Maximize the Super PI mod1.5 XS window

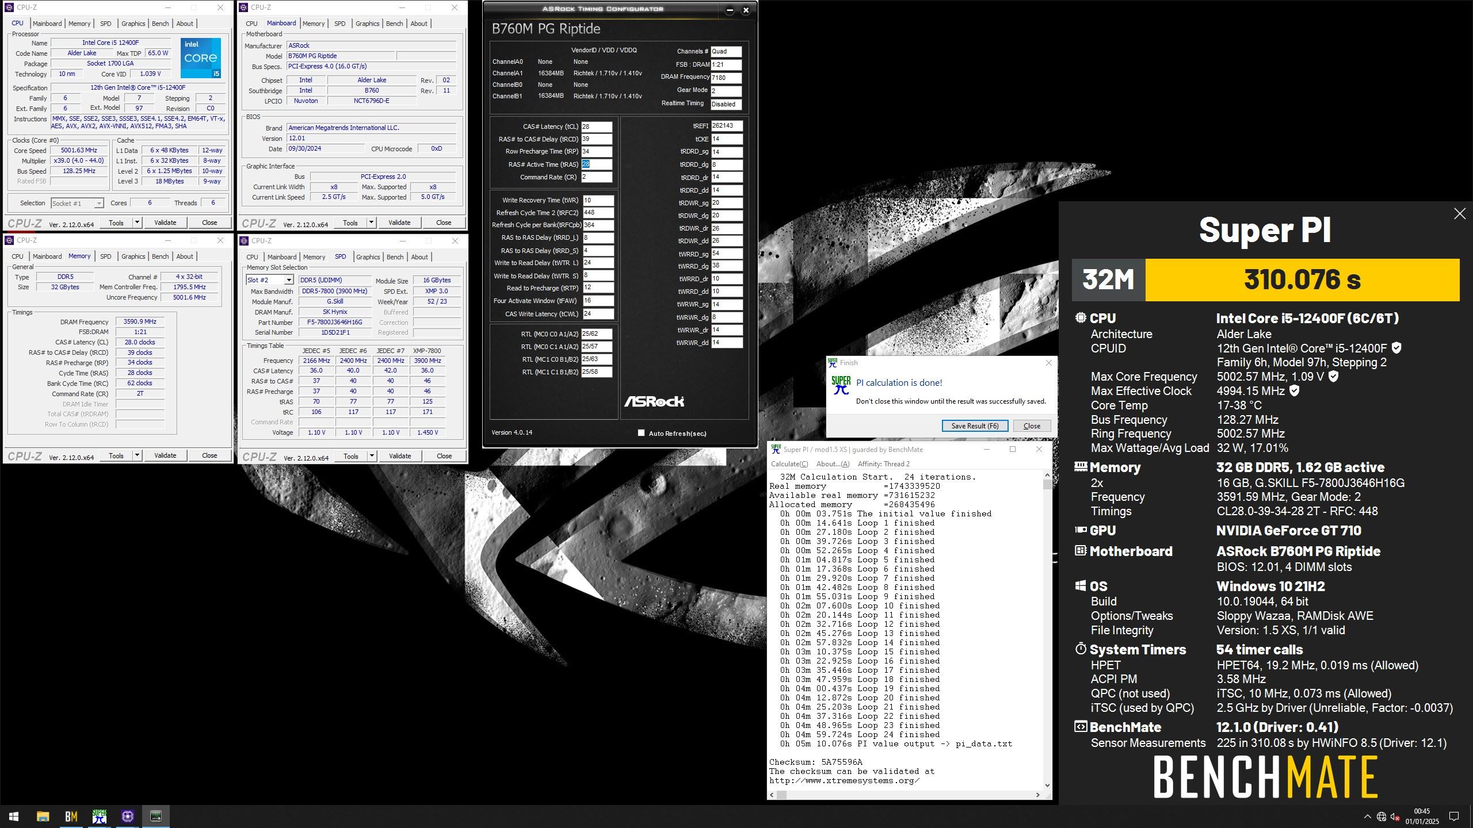pos(1013,449)
